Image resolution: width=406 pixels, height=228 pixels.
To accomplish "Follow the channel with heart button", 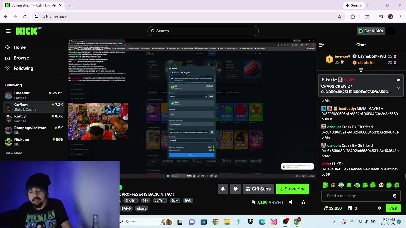I will 235,189.
